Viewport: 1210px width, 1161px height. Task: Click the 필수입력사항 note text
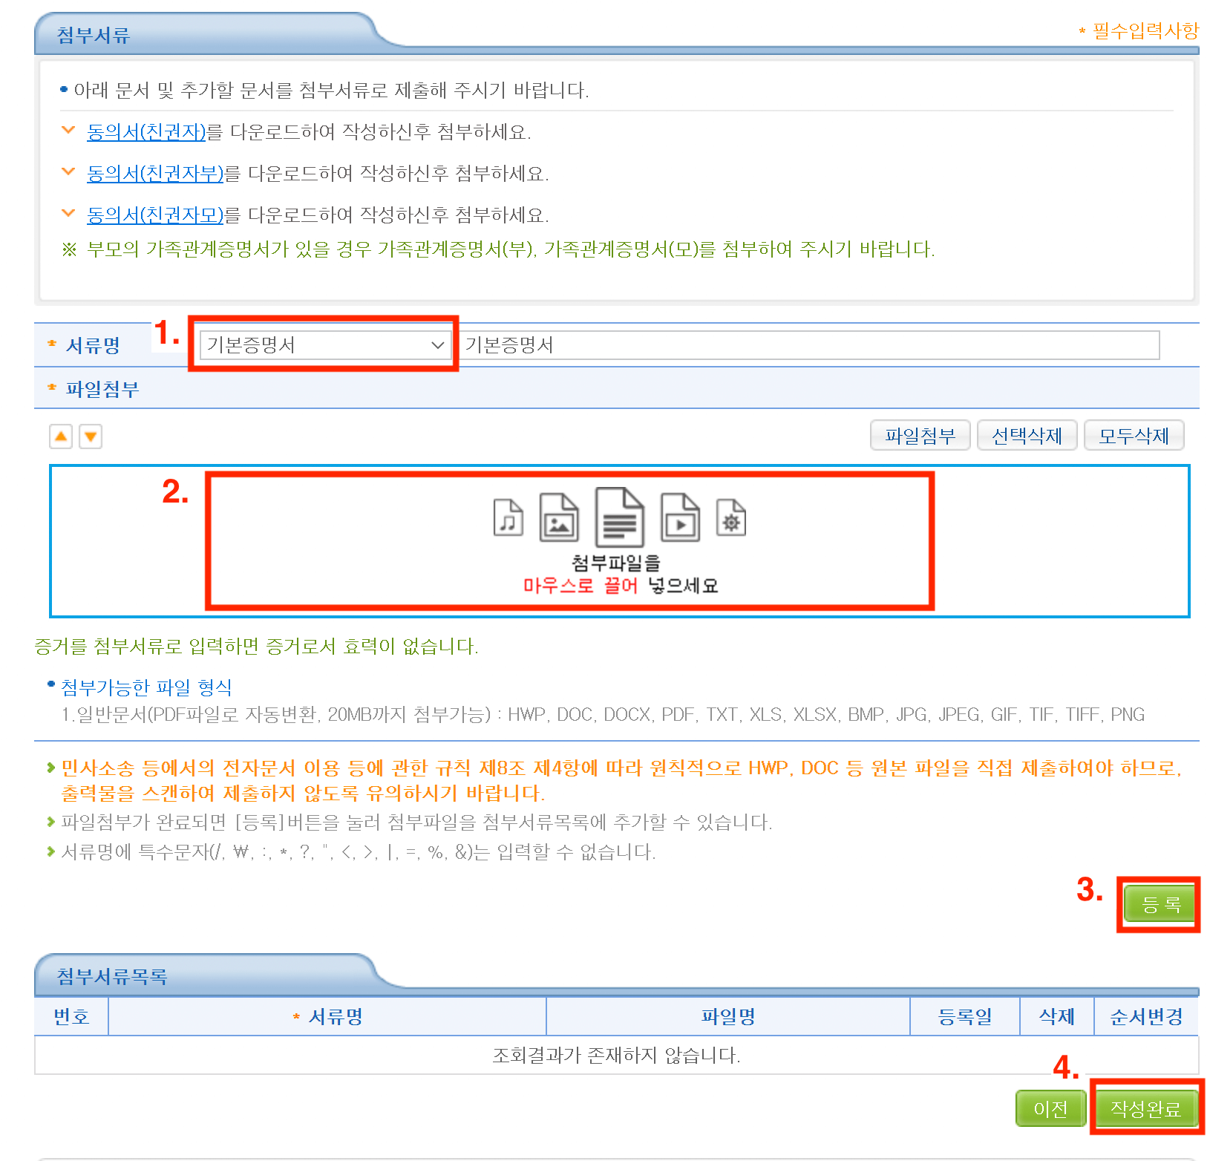coord(1145,30)
